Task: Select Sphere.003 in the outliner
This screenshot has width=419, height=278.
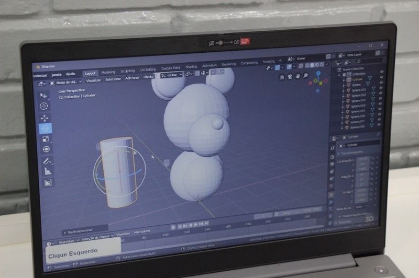Action: tap(358, 100)
